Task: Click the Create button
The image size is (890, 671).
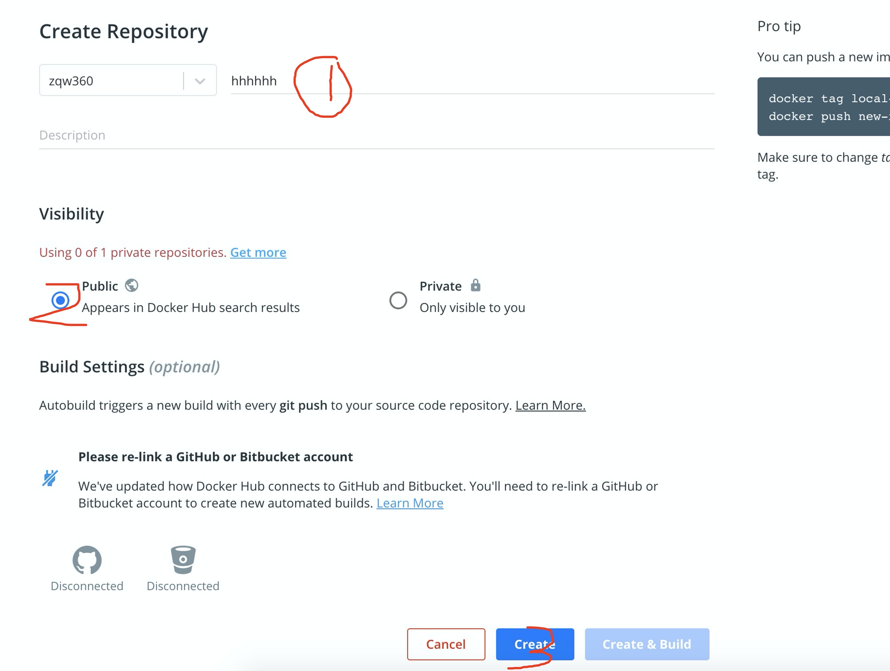Action: coord(534,644)
